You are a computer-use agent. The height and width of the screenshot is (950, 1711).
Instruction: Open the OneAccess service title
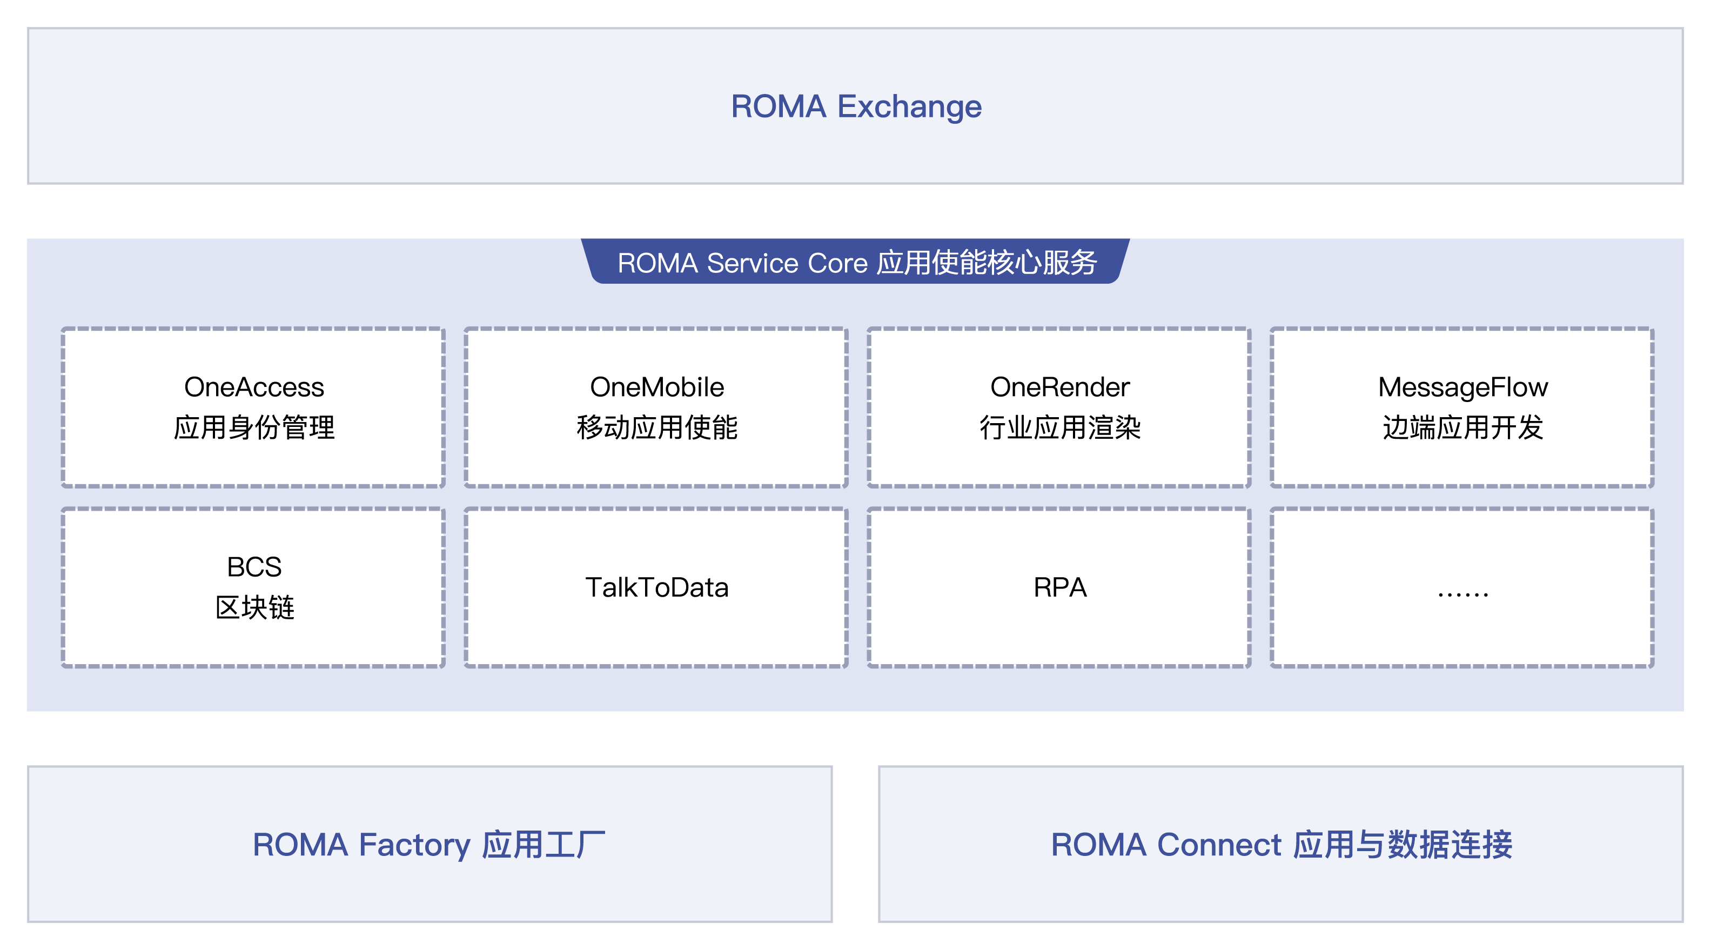(254, 387)
